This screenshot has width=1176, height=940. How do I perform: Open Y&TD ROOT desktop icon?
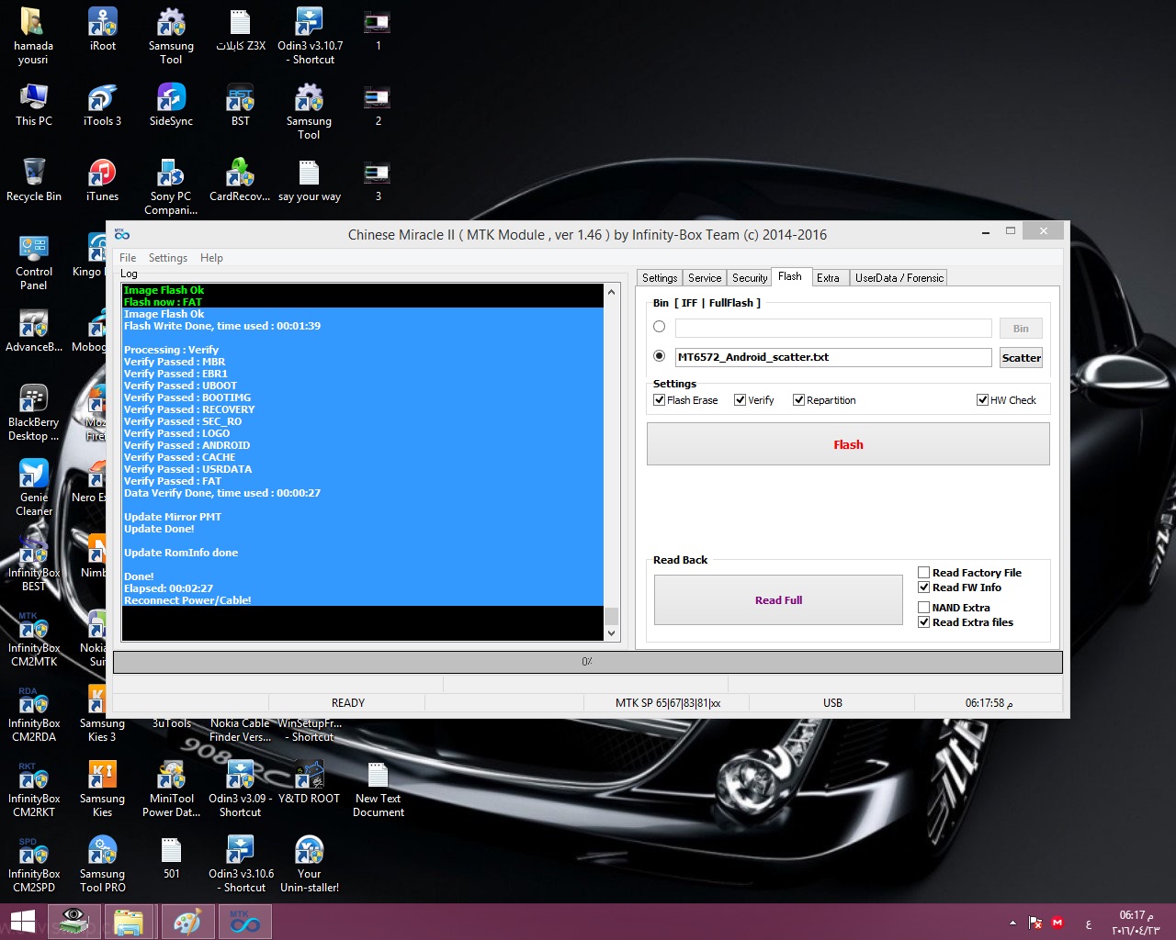point(310,781)
